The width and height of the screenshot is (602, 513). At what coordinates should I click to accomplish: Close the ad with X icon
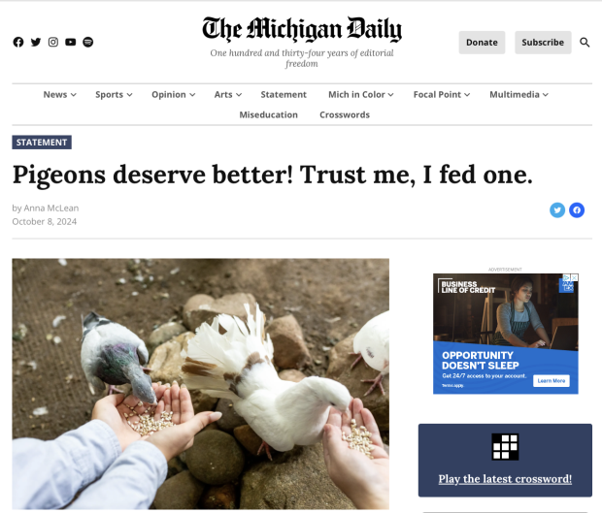(575, 277)
